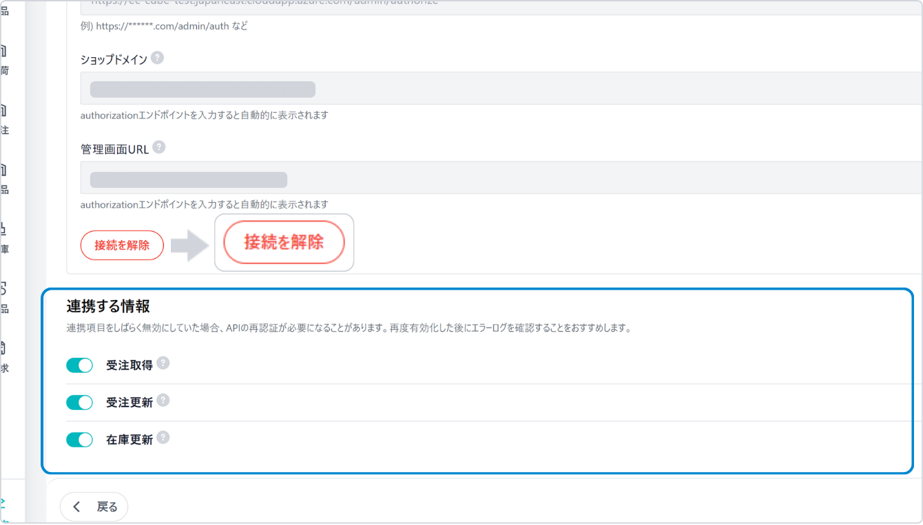Go back using the 戻る button
The height and width of the screenshot is (525, 923).
tap(94, 507)
